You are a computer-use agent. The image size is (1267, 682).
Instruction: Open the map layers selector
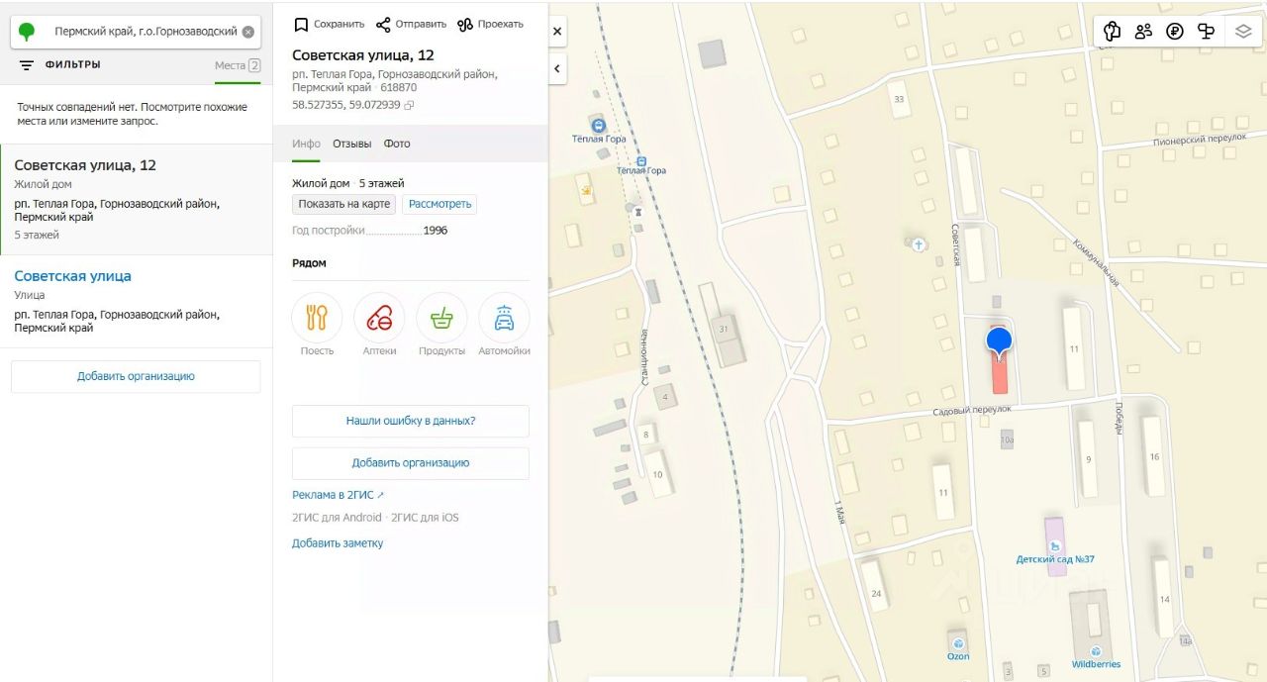(x=1243, y=31)
